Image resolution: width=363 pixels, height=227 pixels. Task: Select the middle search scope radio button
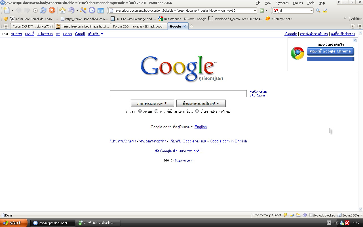point(156,111)
